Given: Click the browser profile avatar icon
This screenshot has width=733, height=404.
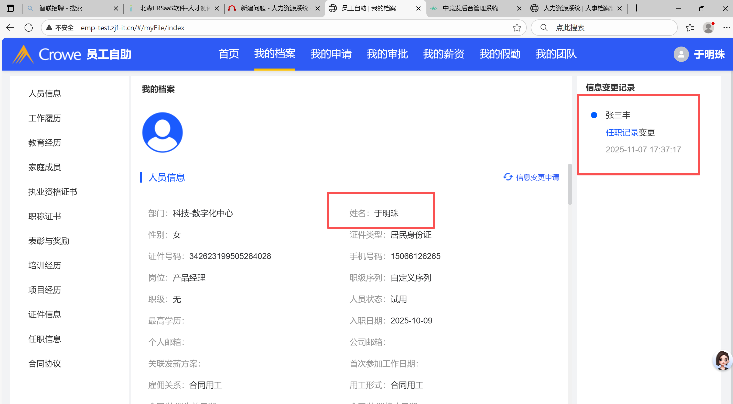Looking at the screenshot, I should click(x=708, y=28).
